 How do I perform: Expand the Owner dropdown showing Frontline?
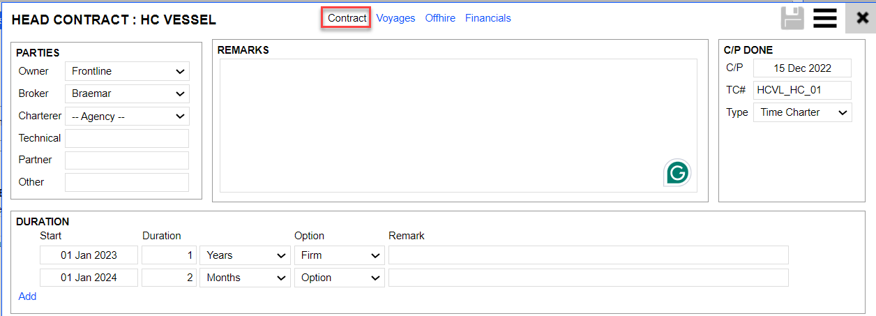click(x=127, y=71)
